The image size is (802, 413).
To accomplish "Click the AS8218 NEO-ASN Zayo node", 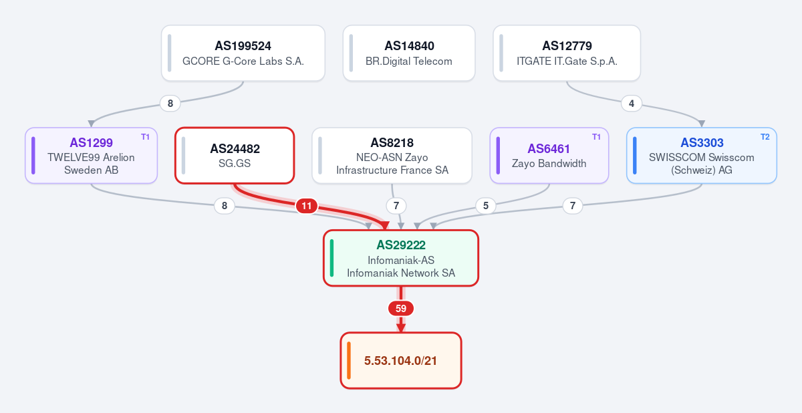I will (392, 155).
